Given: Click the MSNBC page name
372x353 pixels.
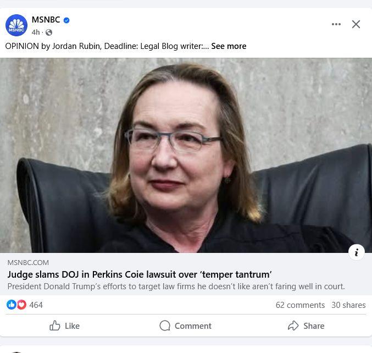Looking at the screenshot, I should pyautogui.click(x=46, y=20).
